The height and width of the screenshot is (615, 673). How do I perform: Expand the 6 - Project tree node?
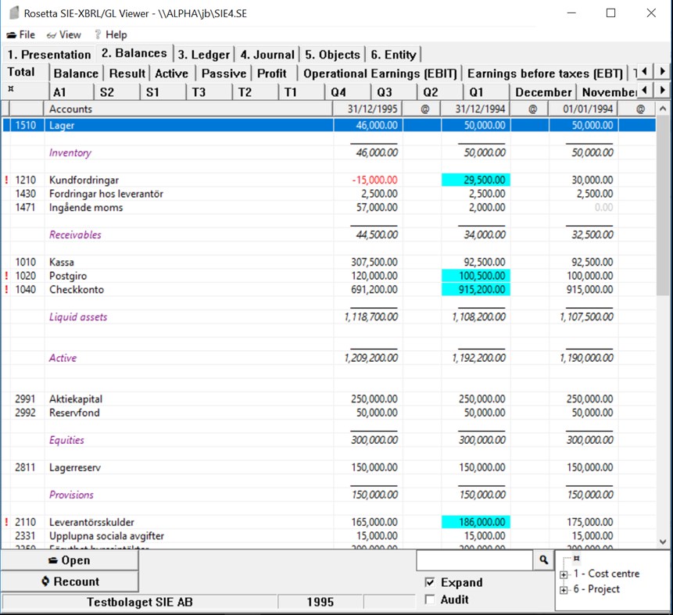point(563,590)
